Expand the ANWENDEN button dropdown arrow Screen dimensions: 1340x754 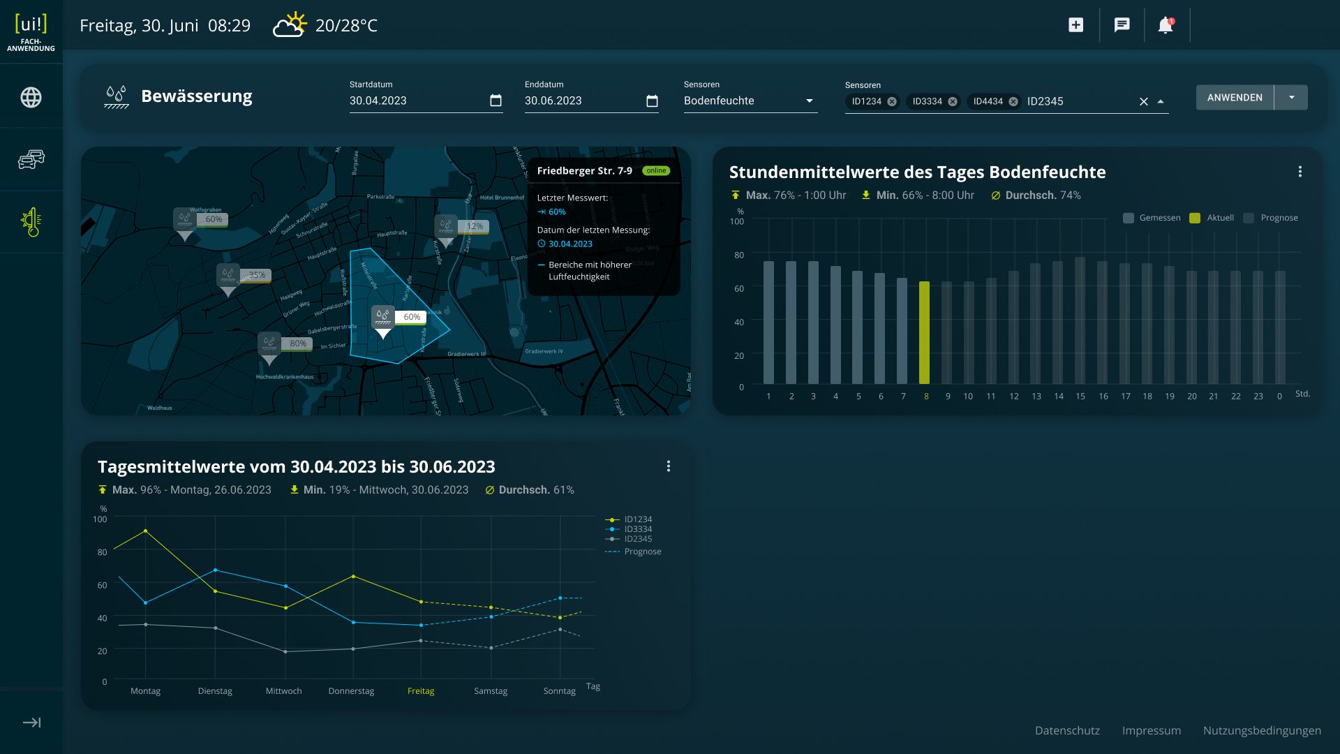(1292, 97)
